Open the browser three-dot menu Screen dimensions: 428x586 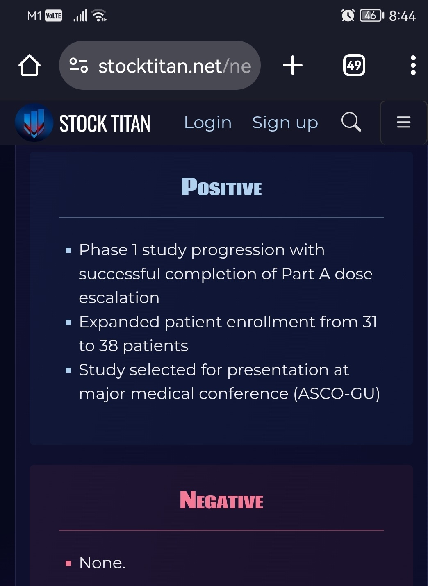pos(413,66)
